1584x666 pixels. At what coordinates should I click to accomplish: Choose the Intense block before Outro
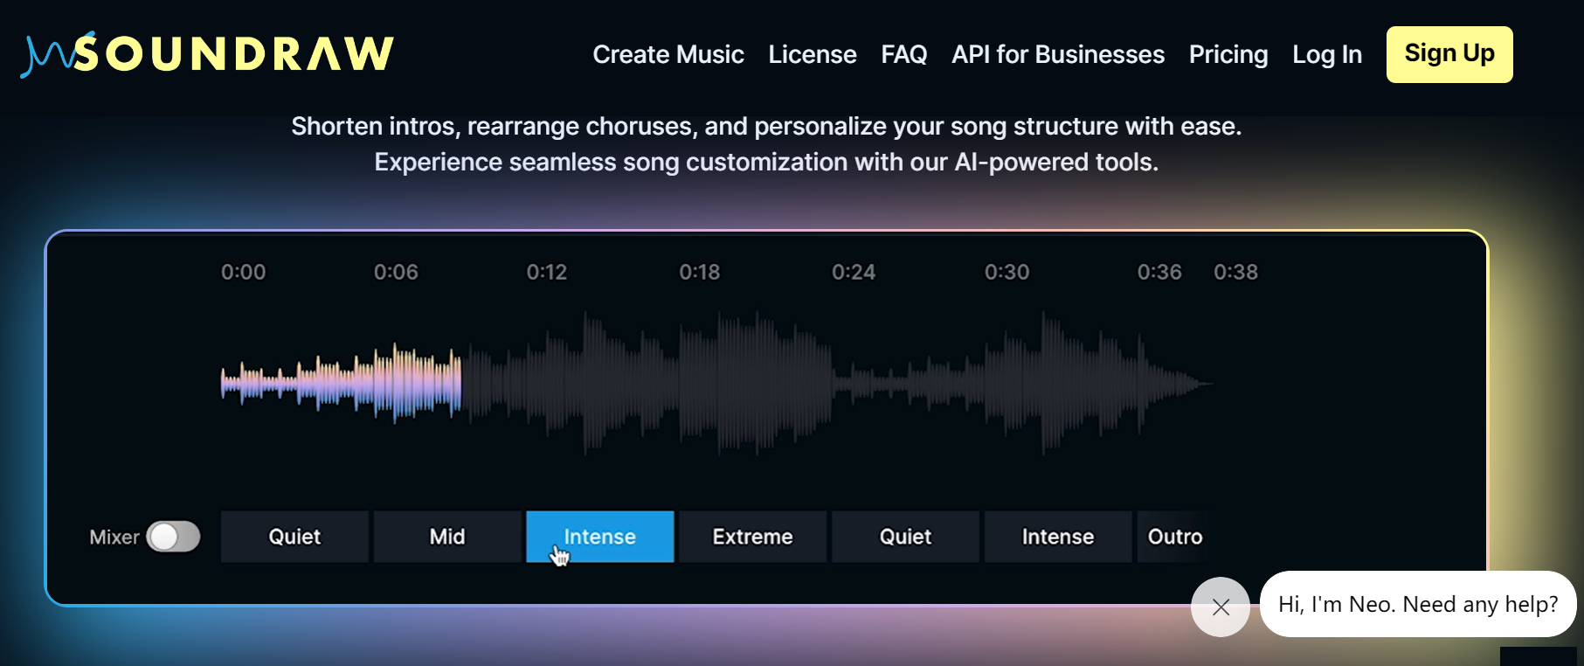[x=1057, y=537]
